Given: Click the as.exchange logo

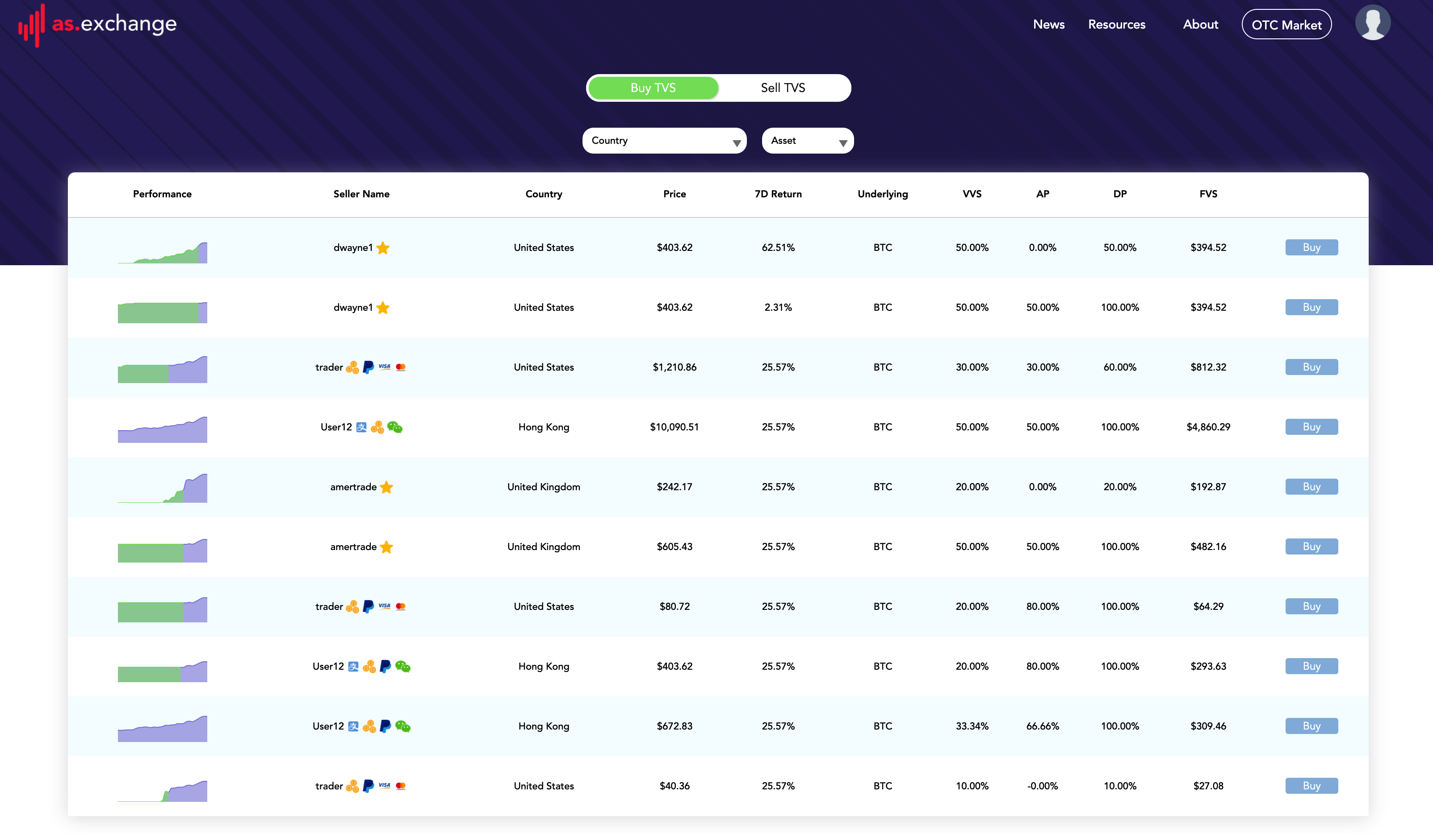Looking at the screenshot, I should 97,25.
